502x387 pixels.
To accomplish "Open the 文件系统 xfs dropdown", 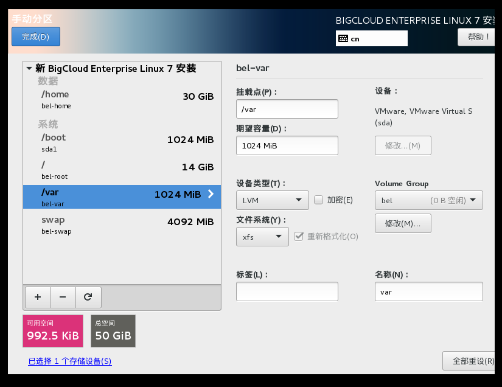I will 262,237.
